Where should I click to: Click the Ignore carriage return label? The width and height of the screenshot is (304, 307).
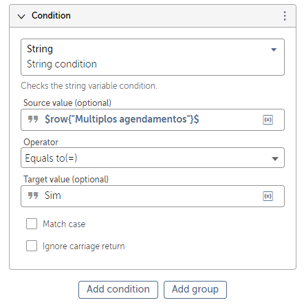[84, 246]
